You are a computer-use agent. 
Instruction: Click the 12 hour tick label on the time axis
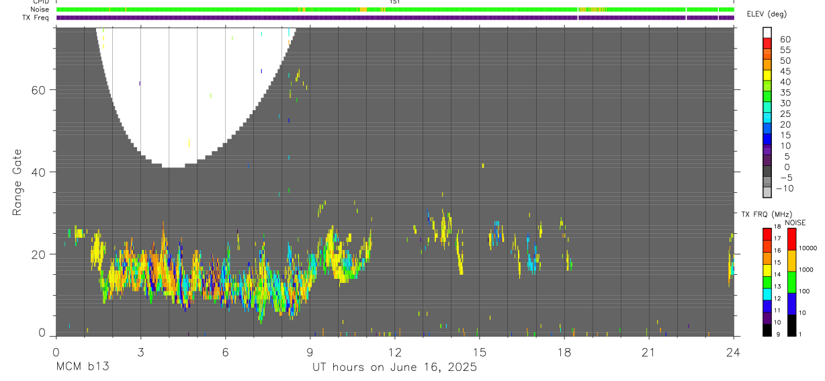394,352
